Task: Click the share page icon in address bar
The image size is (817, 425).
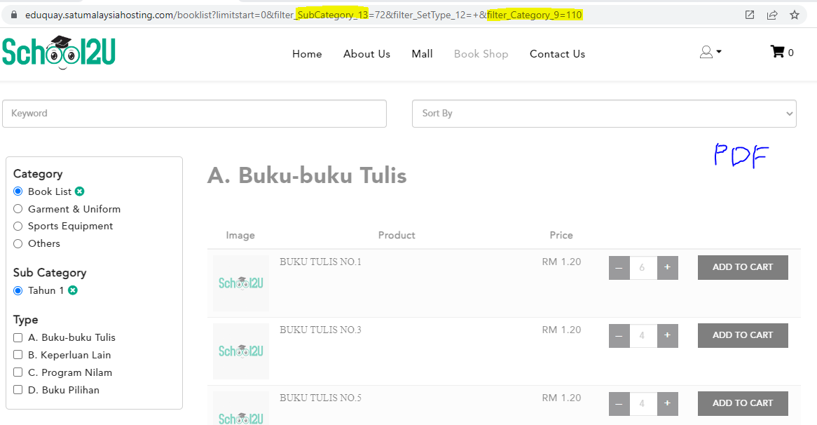Action: click(772, 15)
